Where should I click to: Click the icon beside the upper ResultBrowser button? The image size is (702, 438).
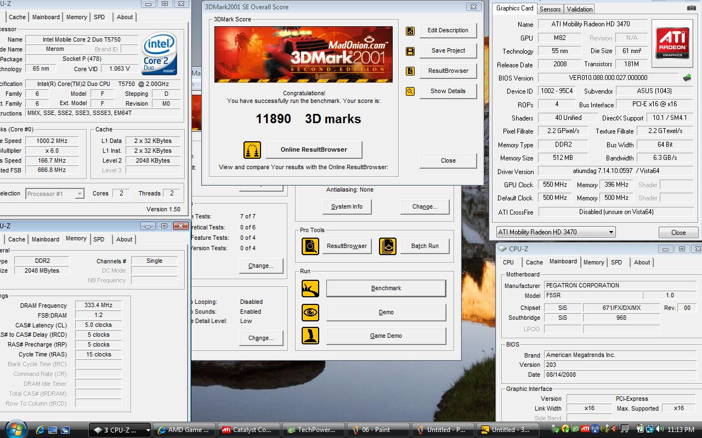[x=410, y=71]
